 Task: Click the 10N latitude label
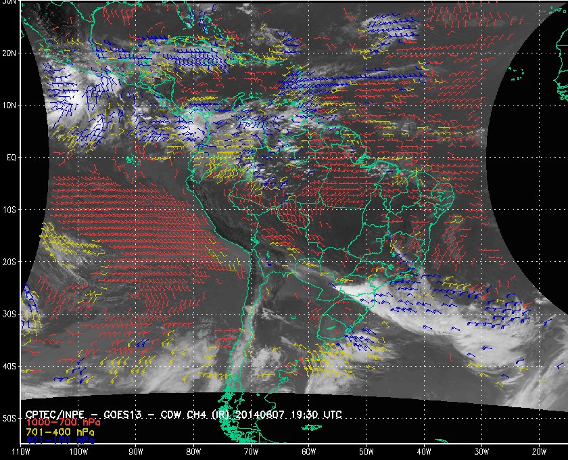[9, 105]
